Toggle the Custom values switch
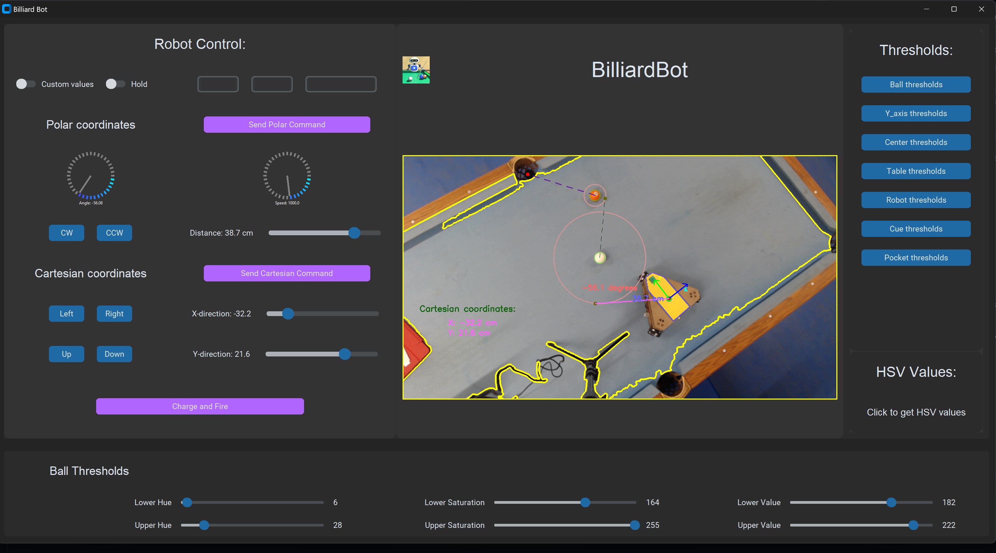 [x=25, y=84]
